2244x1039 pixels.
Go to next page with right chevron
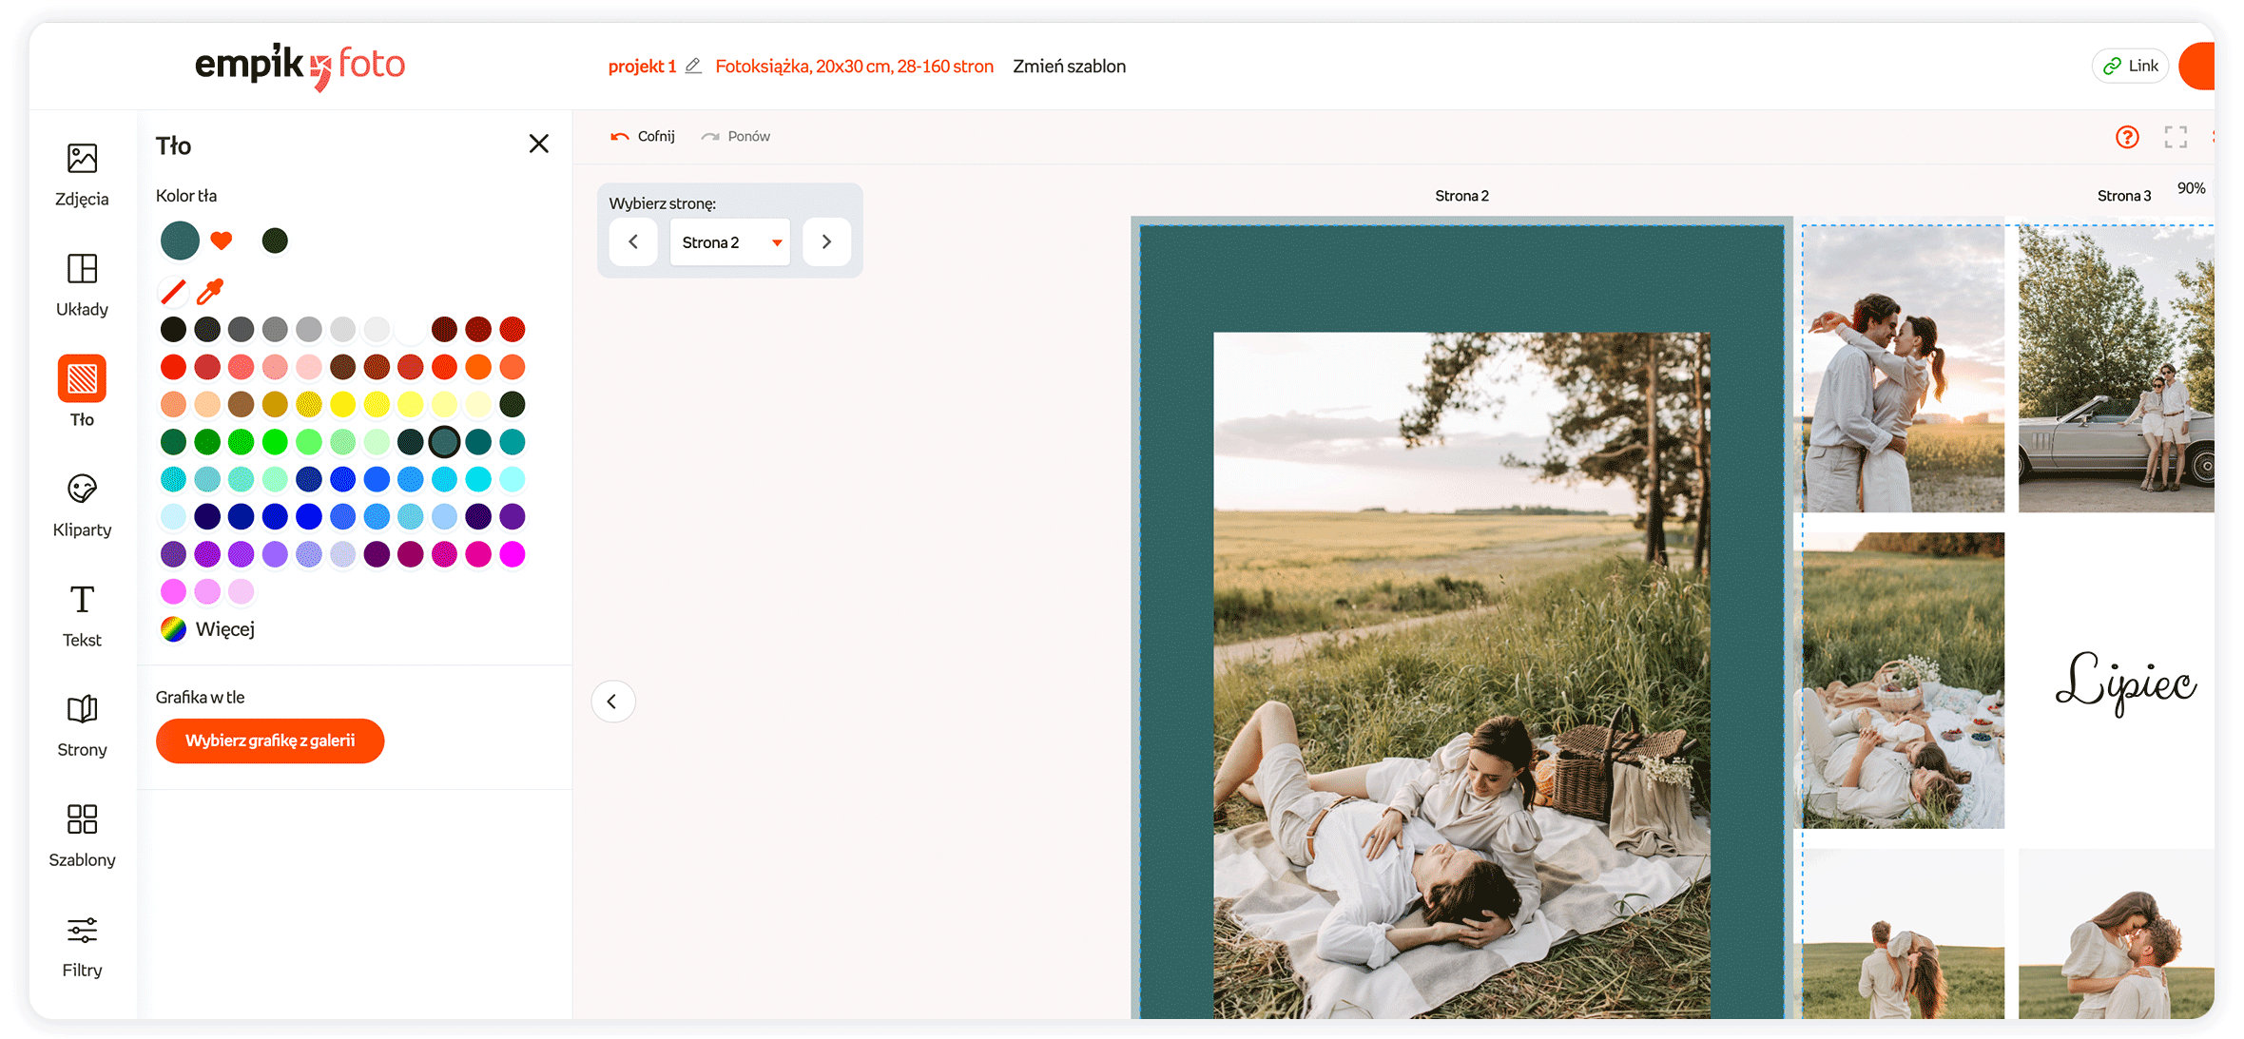point(826,242)
